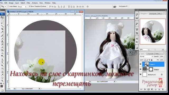The height and width of the screenshot is (95, 169).
Task: Open the Paragraph panel dock icon
Action: click(137, 42)
